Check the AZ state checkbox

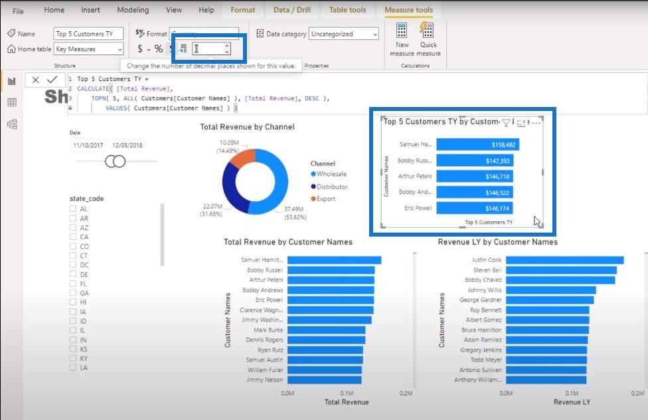pos(73,227)
